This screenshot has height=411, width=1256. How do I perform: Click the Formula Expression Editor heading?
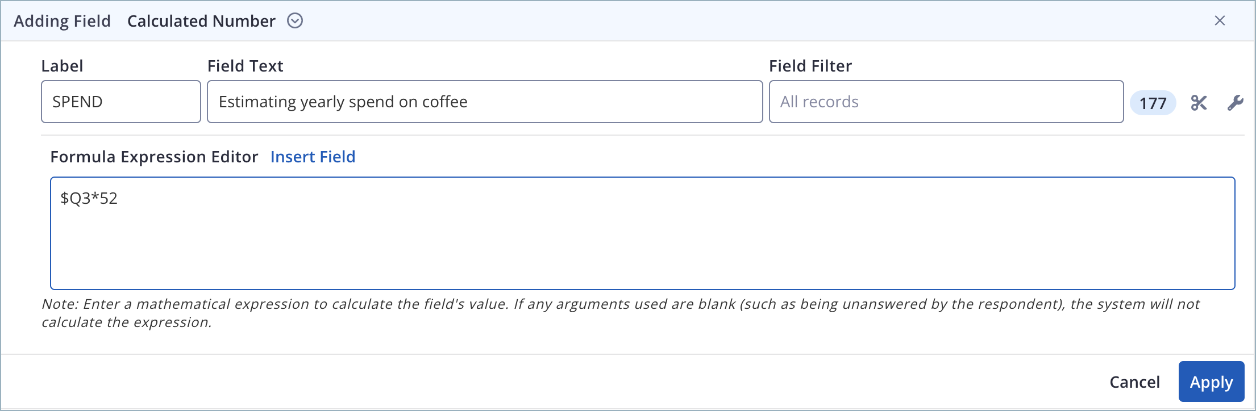tap(154, 157)
